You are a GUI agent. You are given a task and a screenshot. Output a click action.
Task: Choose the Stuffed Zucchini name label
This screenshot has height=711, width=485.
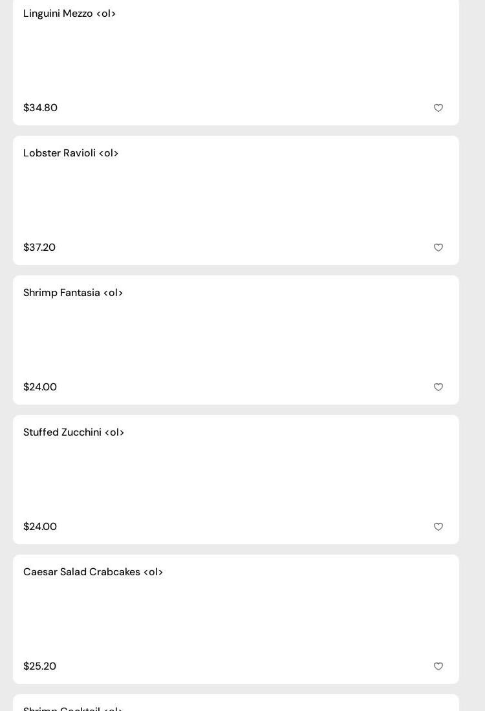(x=74, y=432)
